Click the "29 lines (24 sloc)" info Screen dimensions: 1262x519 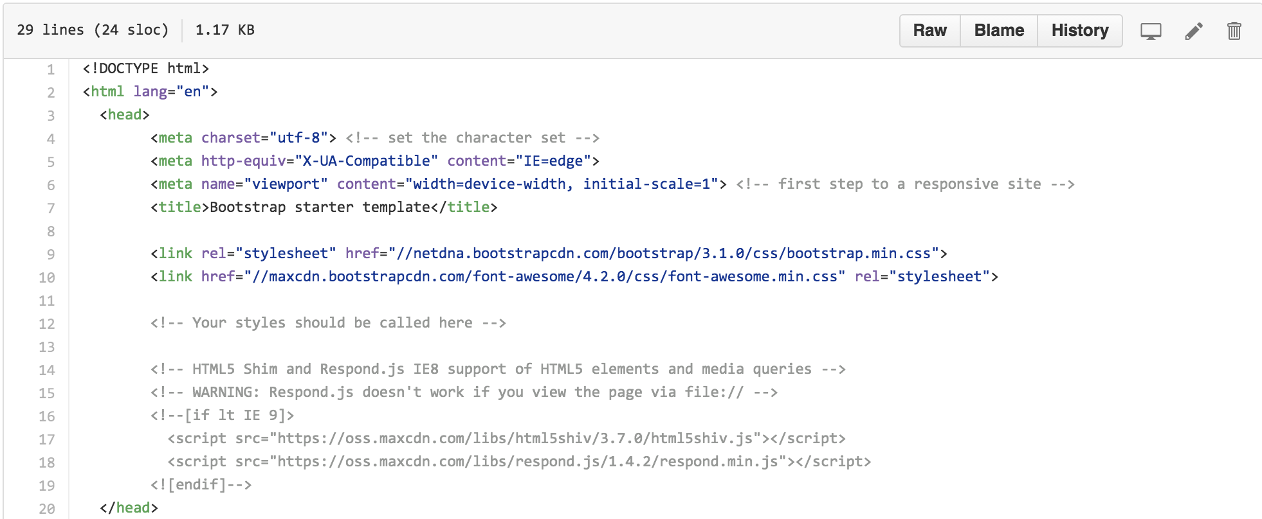tap(93, 30)
